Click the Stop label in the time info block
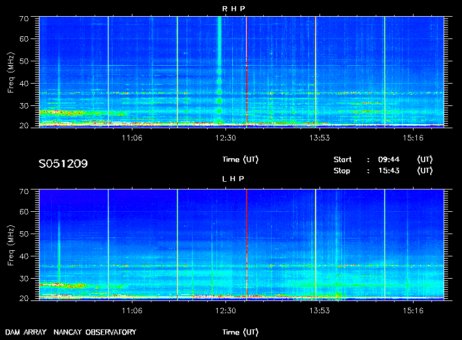This screenshot has width=462, height=340. pos(342,171)
